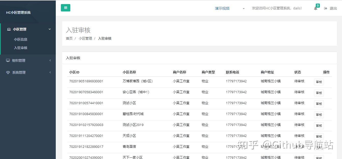Open 小区信息 in the sidebar
The height and width of the screenshot is (159, 342).
click(21, 39)
